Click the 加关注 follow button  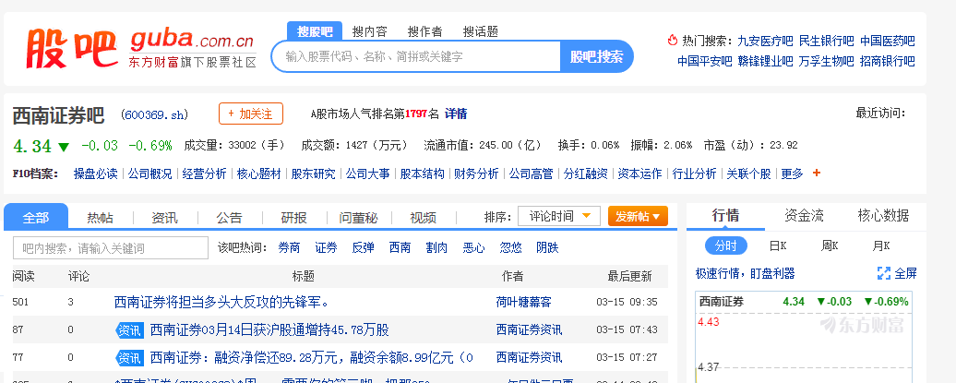click(251, 114)
